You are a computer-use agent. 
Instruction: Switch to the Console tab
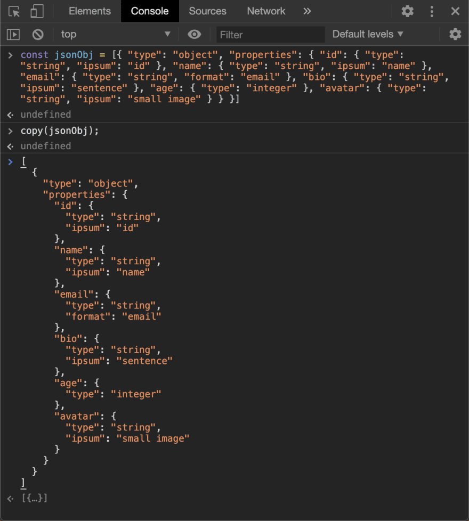(150, 11)
